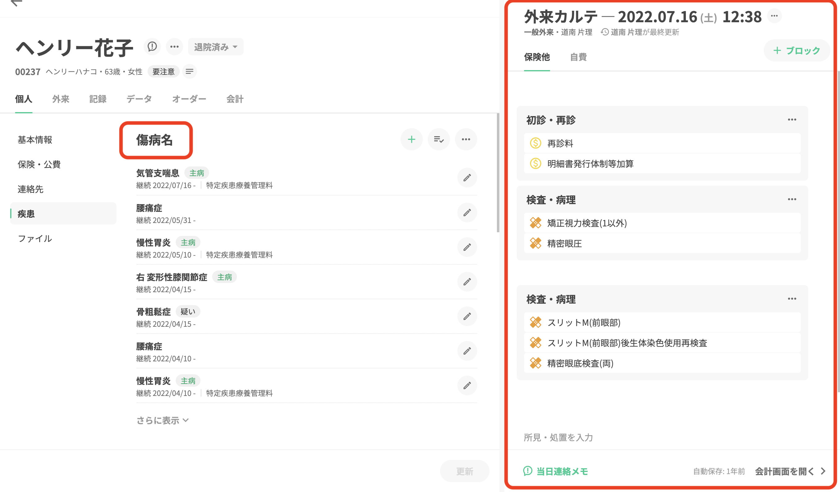Click the ellipsis icon next to the 12:38 time
This screenshot has width=840, height=492.
point(774,16)
